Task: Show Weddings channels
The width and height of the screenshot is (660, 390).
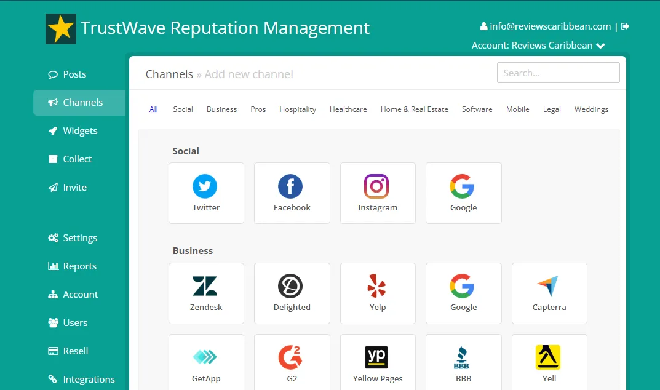Action: pyautogui.click(x=591, y=109)
